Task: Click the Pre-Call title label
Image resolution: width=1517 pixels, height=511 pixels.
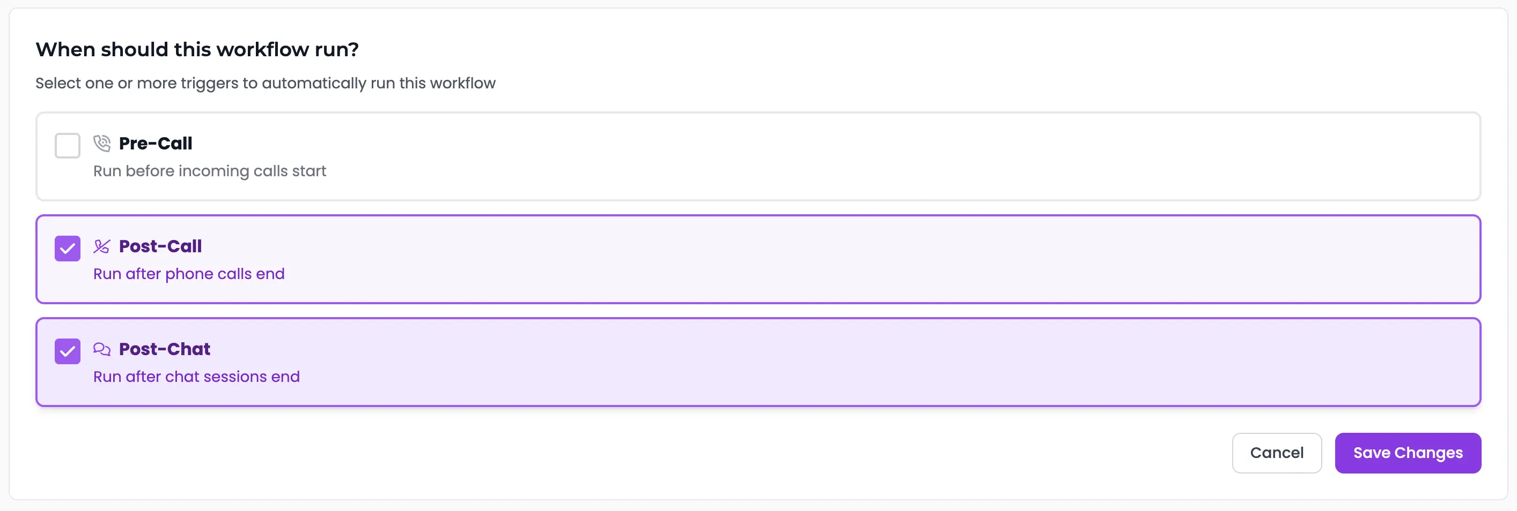Action: [156, 143]
